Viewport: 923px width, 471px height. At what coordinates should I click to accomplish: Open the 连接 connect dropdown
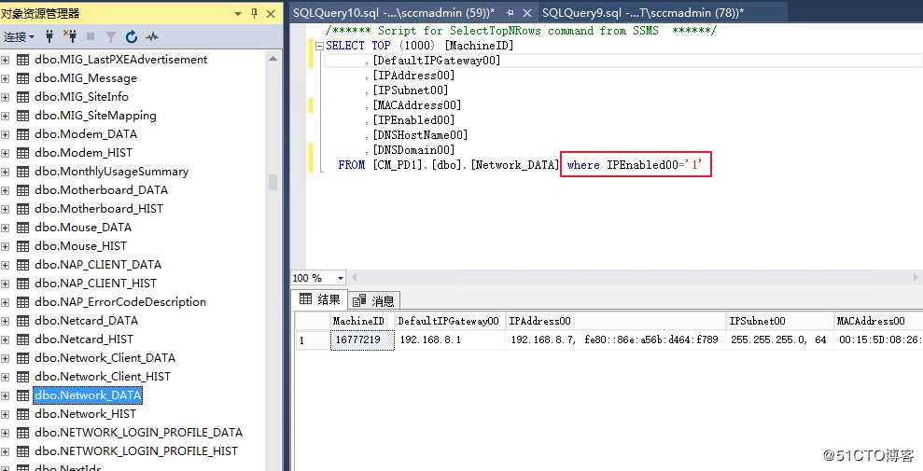click(x=19, y=37)
